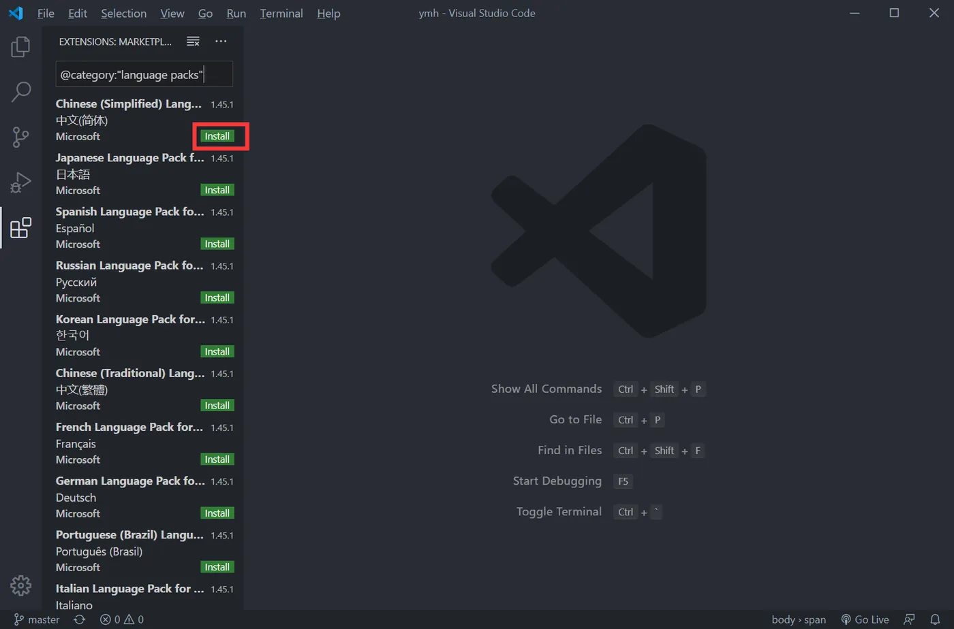Open the View menu
Screen dimensions: 954x629
[172, 14]
